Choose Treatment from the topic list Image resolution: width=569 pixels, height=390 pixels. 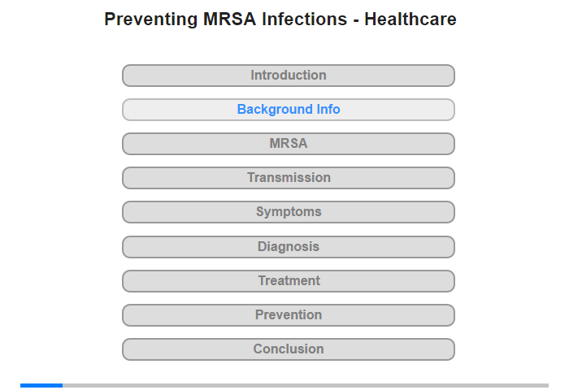click(x=288, y=281)
